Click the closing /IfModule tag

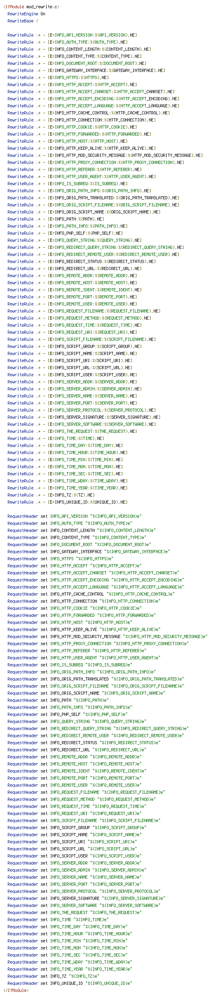click(x=16, y=990)
